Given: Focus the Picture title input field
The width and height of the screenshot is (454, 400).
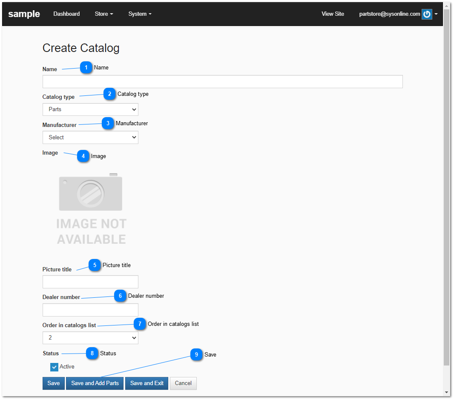Looking at the screenshot, I should point(90,282).
